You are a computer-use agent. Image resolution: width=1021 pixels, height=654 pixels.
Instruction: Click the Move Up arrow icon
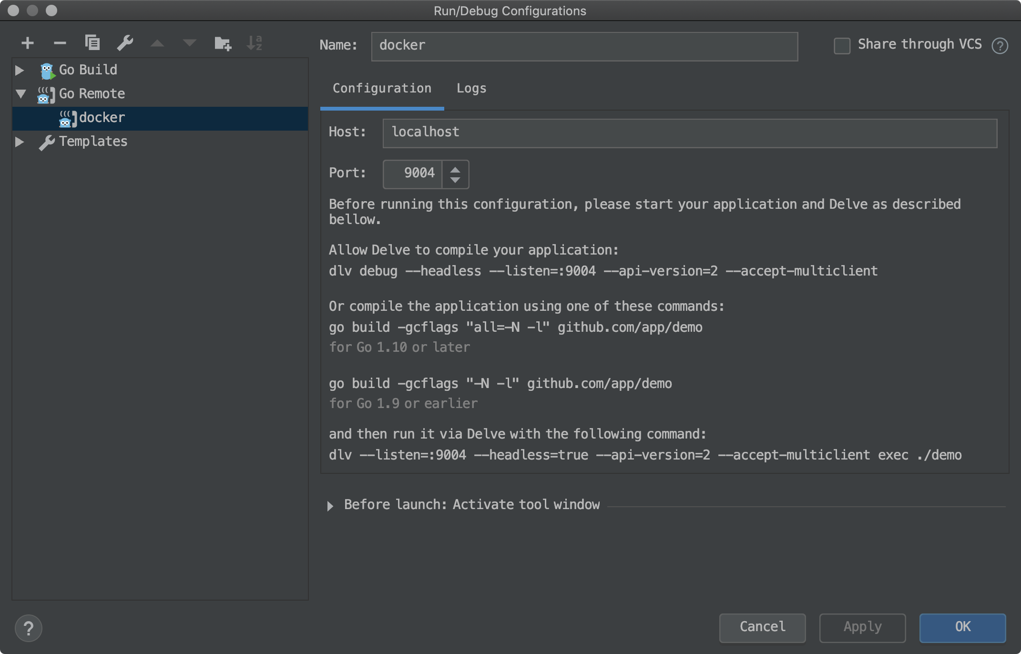point(157,43)
